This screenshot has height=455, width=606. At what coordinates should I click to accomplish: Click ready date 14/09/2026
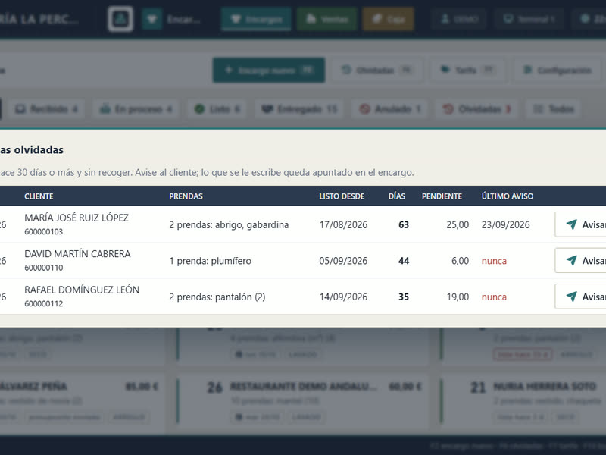[x=343, y=297]
